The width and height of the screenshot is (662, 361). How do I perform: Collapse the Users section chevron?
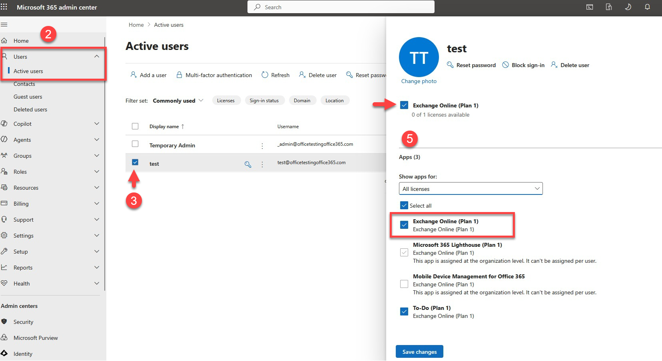97,56
